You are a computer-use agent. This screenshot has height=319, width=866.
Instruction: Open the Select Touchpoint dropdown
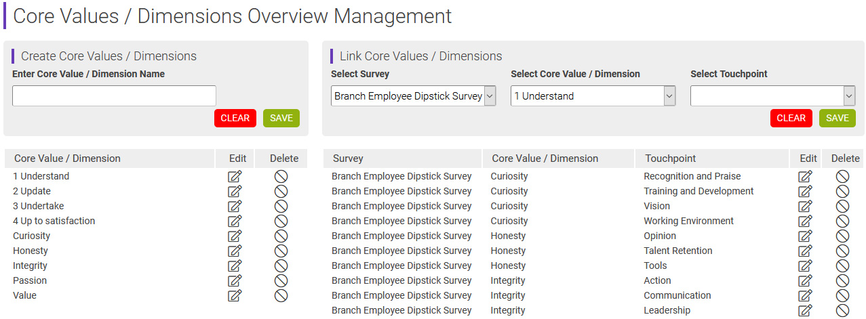772,96
